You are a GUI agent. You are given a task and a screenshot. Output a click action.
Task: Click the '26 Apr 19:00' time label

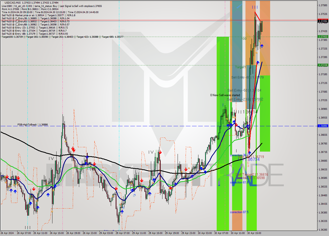pos(73,233)
